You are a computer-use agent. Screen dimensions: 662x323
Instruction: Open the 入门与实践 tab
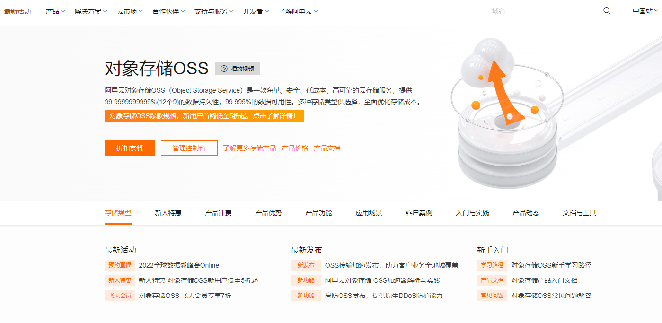472,213
